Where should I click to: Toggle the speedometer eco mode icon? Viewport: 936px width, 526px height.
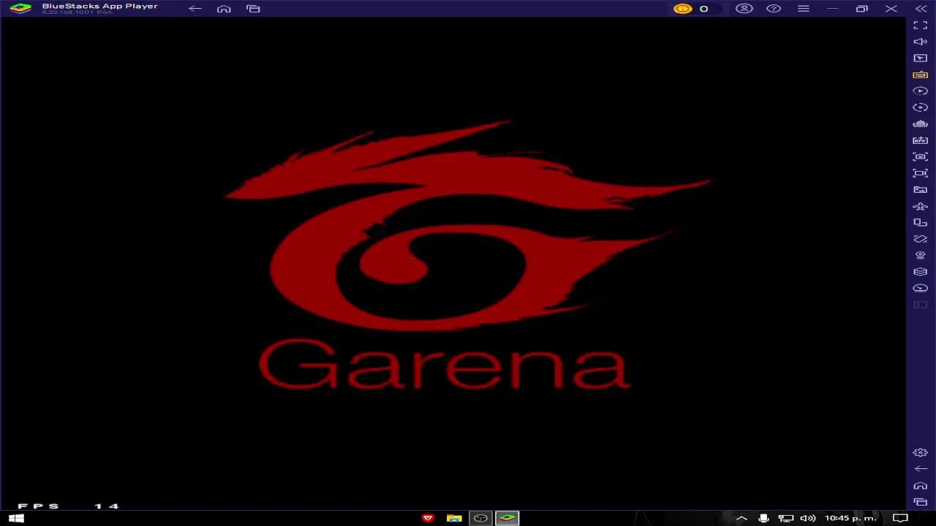point(920,288)
